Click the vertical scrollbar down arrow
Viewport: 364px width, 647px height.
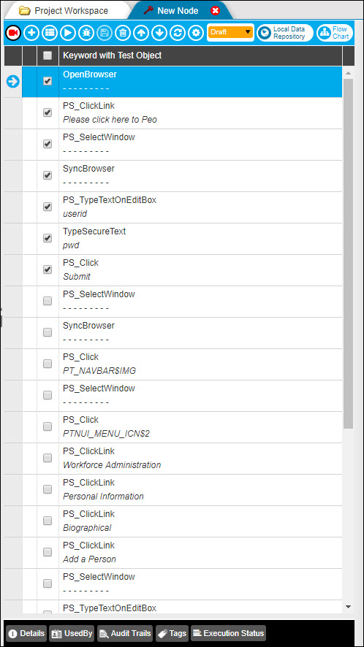click(348, 607)
